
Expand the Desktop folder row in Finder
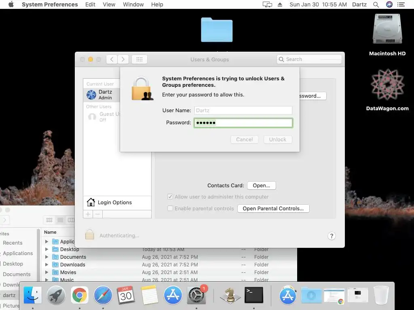(x=47, y=249)
